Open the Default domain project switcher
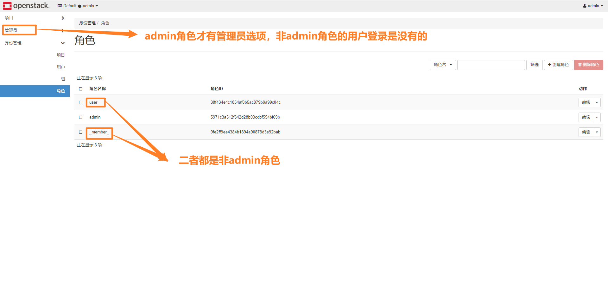 [x=78, y=6]
